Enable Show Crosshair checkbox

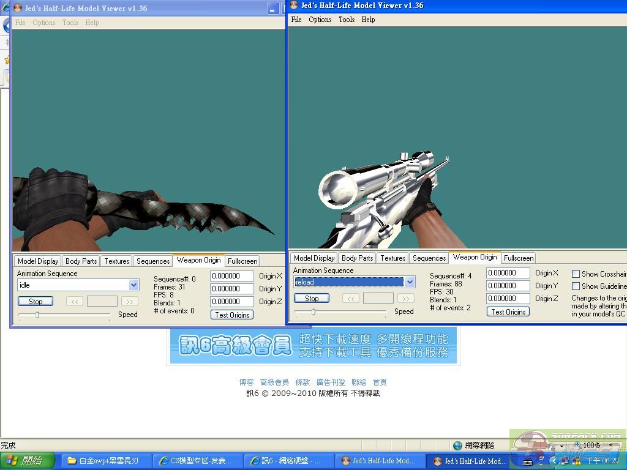pyautogui.click(x=576, y=274)
